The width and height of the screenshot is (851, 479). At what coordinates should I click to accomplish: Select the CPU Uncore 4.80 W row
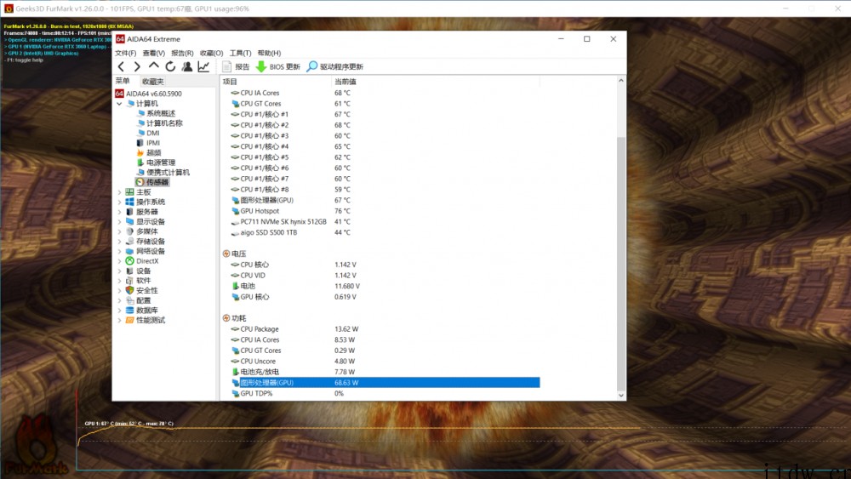380,362
